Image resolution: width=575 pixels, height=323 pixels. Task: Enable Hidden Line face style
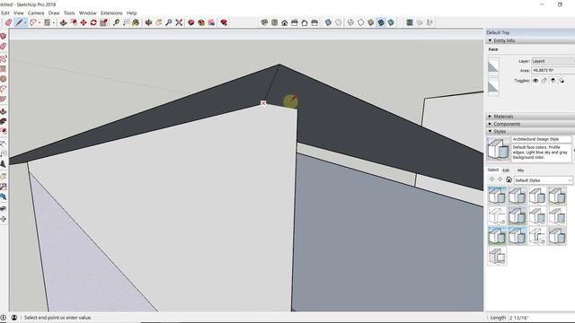361,22
